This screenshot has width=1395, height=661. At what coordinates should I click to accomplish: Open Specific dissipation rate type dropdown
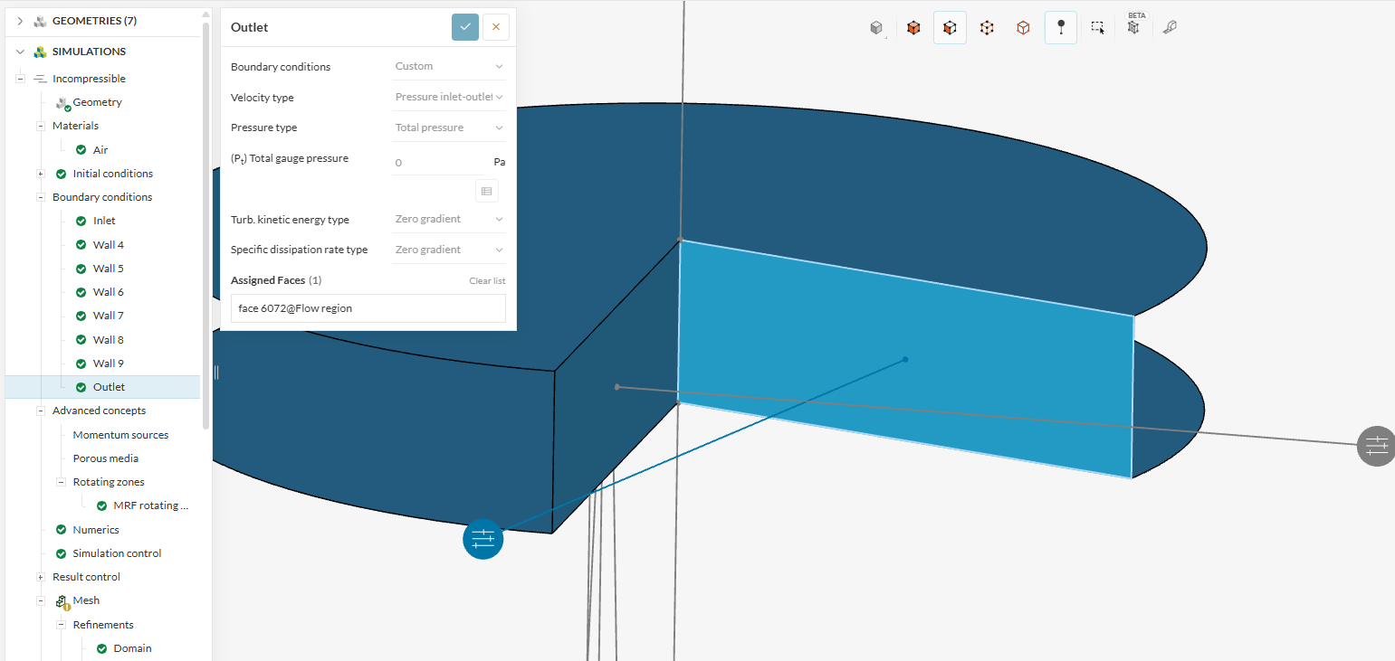pyautogui.click(x=449, y=250)
